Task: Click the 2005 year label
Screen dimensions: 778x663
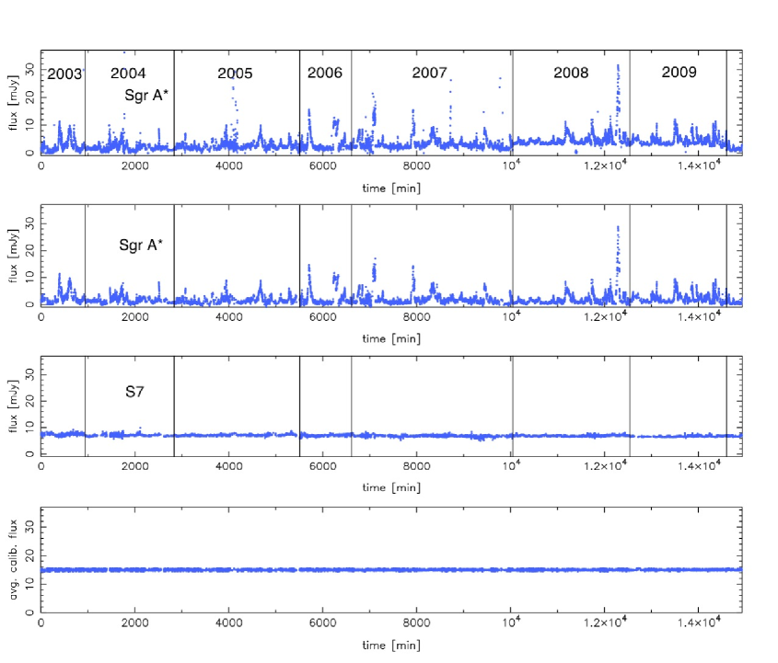Action: tap(235, 74)
